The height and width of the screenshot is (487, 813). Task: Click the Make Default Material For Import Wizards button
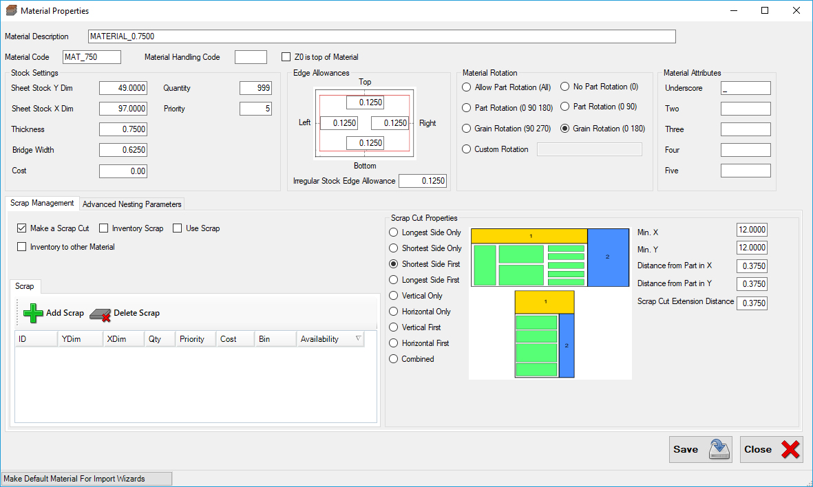pos(86,479)
